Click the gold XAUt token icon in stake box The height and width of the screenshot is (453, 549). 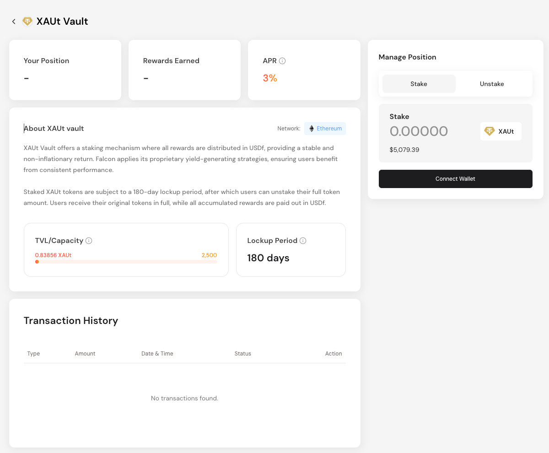pyautogui.click(x=490, y=131)
